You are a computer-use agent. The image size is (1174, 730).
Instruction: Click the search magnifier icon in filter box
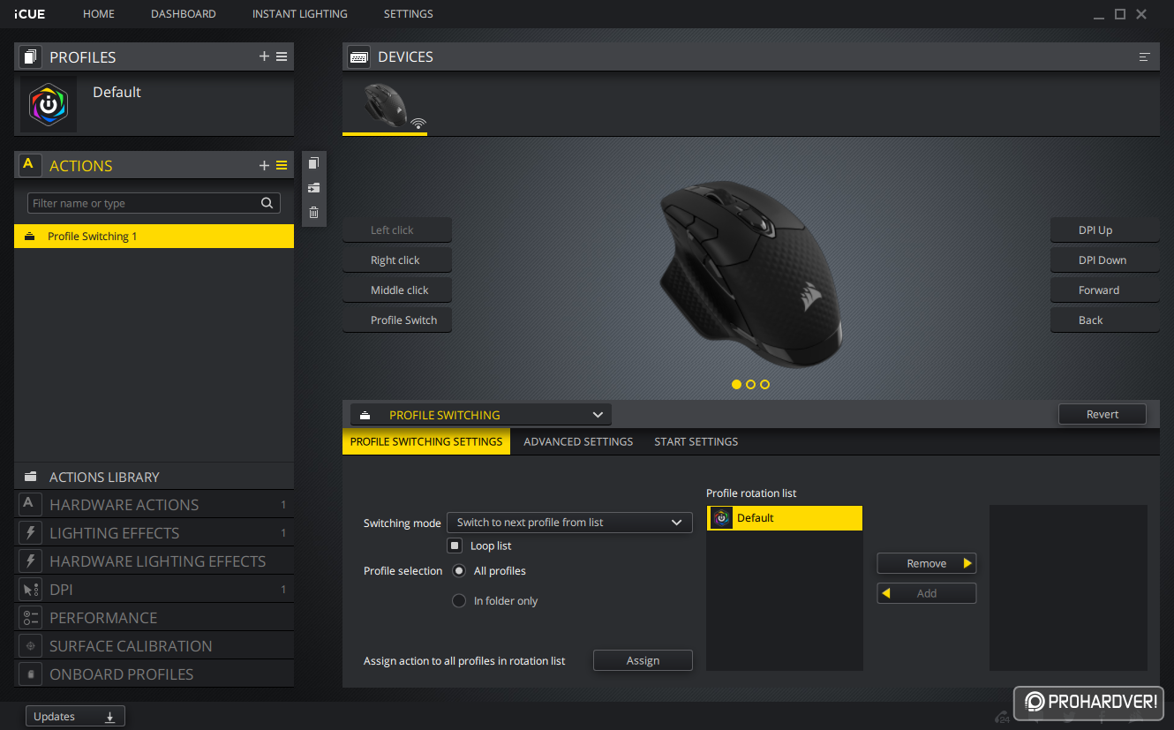[267, 203]
